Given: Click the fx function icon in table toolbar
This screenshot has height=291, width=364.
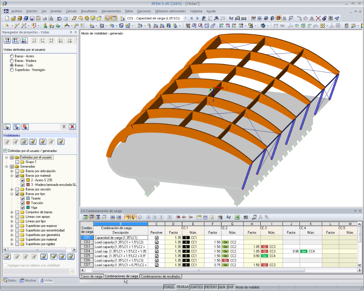Looking at the screenshot, I should [x=260, y=217].
